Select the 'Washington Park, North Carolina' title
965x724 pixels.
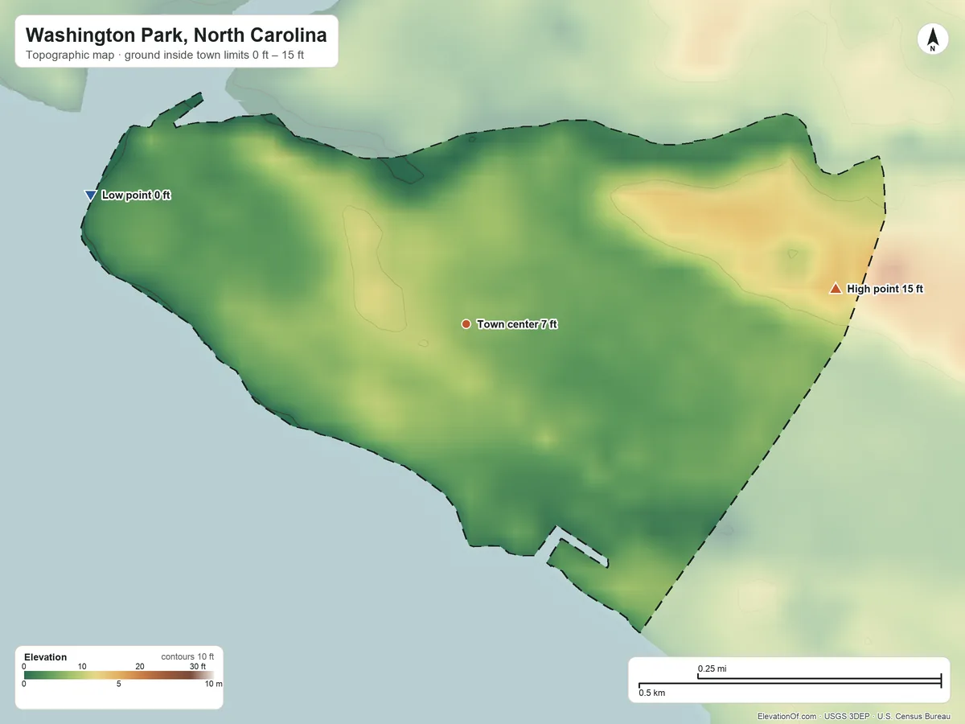(x=176, y=35)
